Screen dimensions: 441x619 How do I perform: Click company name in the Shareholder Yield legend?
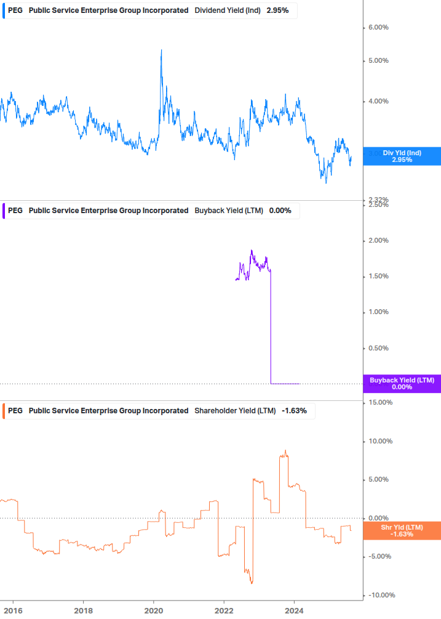tap(108, 411)
